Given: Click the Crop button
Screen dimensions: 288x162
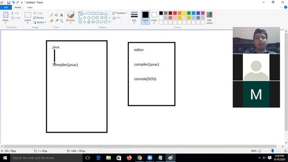Looking at the screenshot, I should (38, 13).
